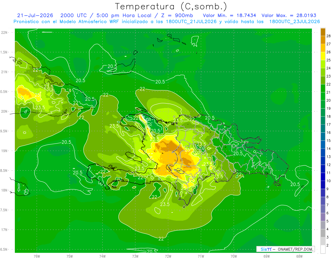Click the '21N' latitude axis label
336x260 pixels.
4,72
